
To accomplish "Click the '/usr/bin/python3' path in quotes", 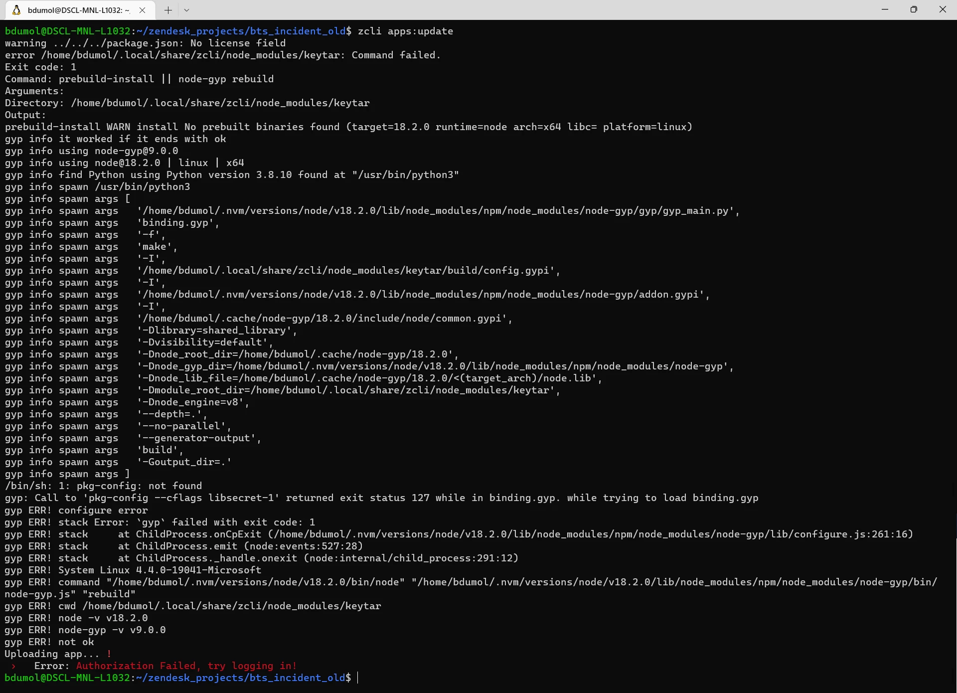I will 406,174.
